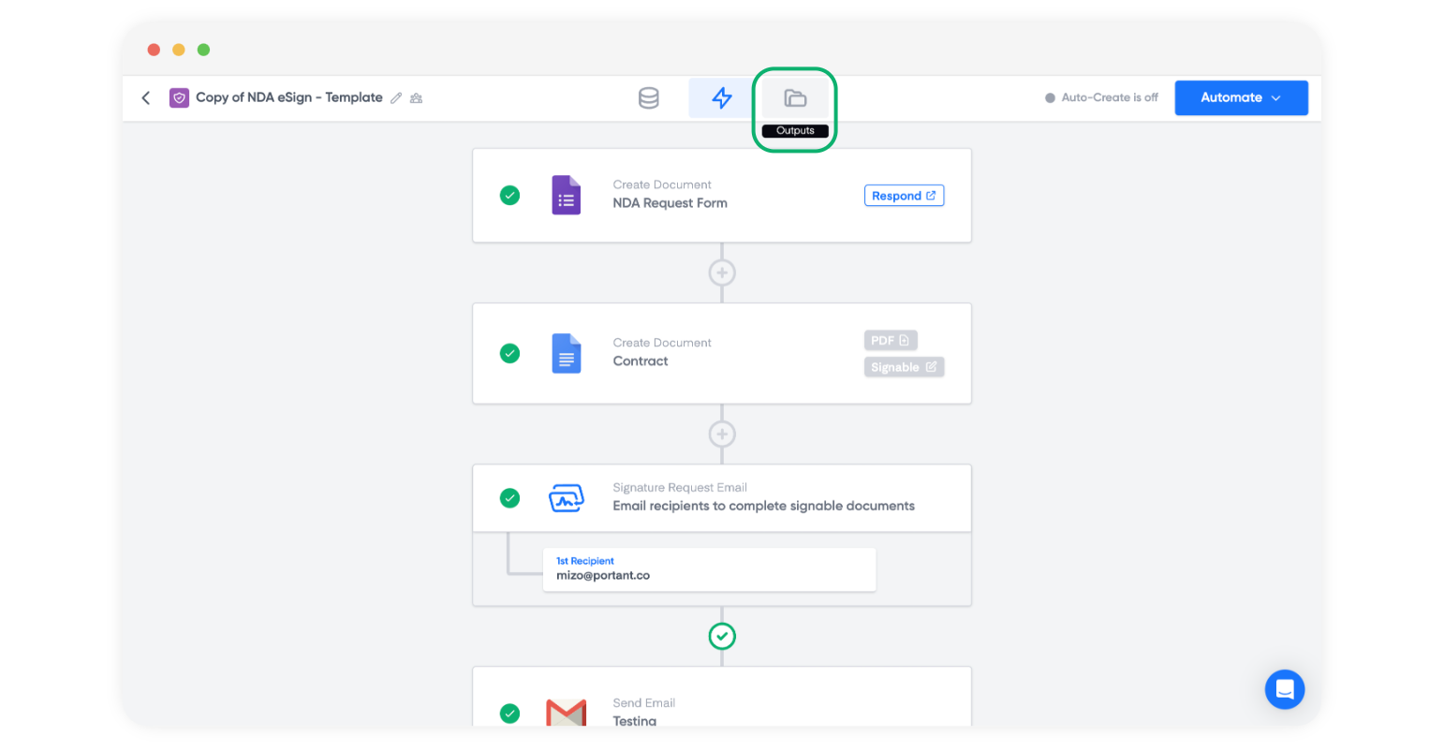Open the Outputs folder tab
The height and width of the screenshot is (751, 1444).
795,98
